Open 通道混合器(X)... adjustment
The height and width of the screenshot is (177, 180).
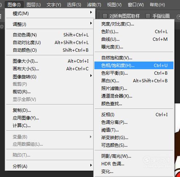(x=134, y=96)
